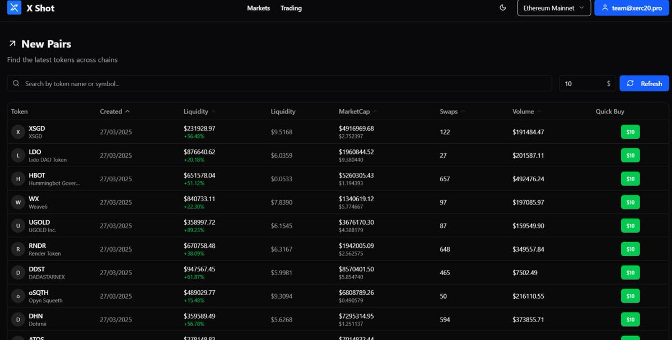Sort by MarketCap column

[358, 111]
